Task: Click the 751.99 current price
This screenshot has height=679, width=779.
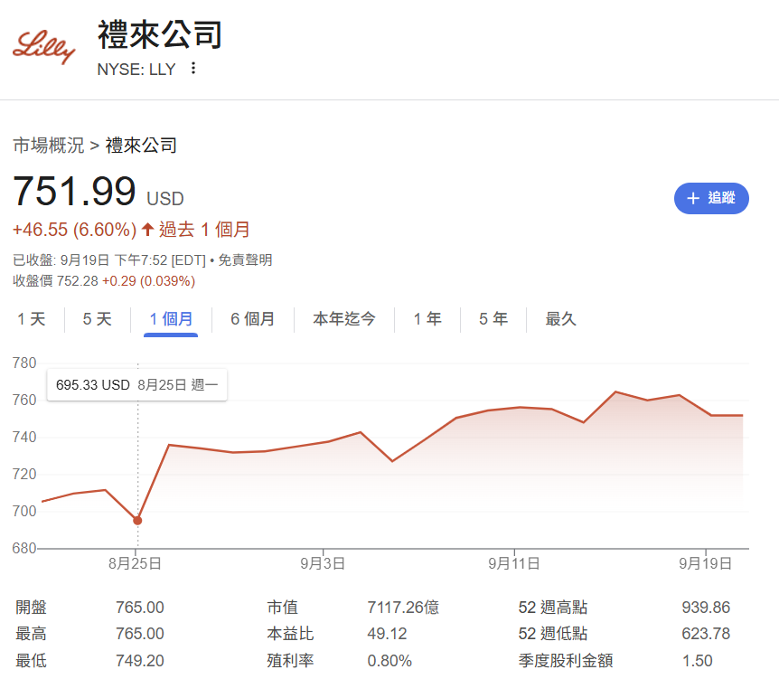Action: tap(74, 192)
